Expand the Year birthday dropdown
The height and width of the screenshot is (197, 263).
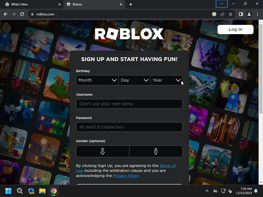(166, 80)
